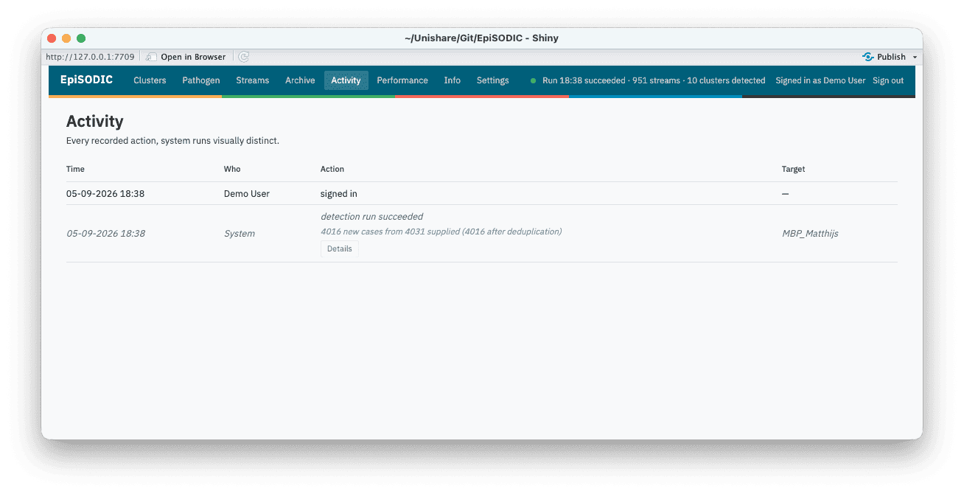Click the URL http://127.0.0.1:7709
The width and height of the screenshot is (964, 494).
coord(90,57)
